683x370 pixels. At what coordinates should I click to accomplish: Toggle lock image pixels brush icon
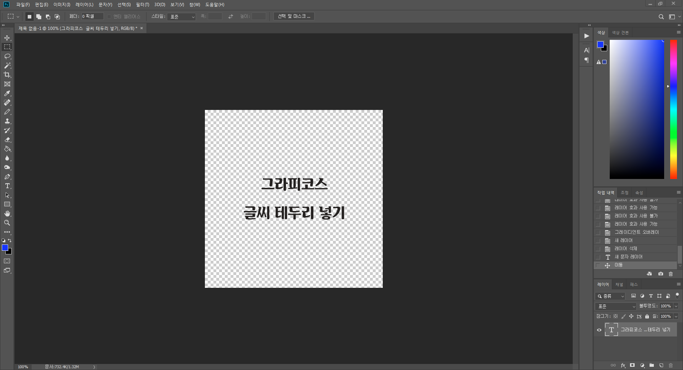coord(623,316)
